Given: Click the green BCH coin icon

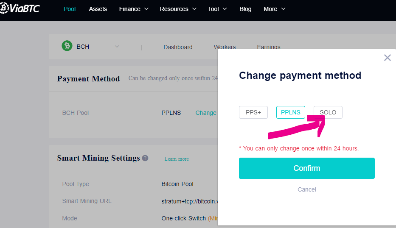Looking at the screenshot, I should [67, 46].
